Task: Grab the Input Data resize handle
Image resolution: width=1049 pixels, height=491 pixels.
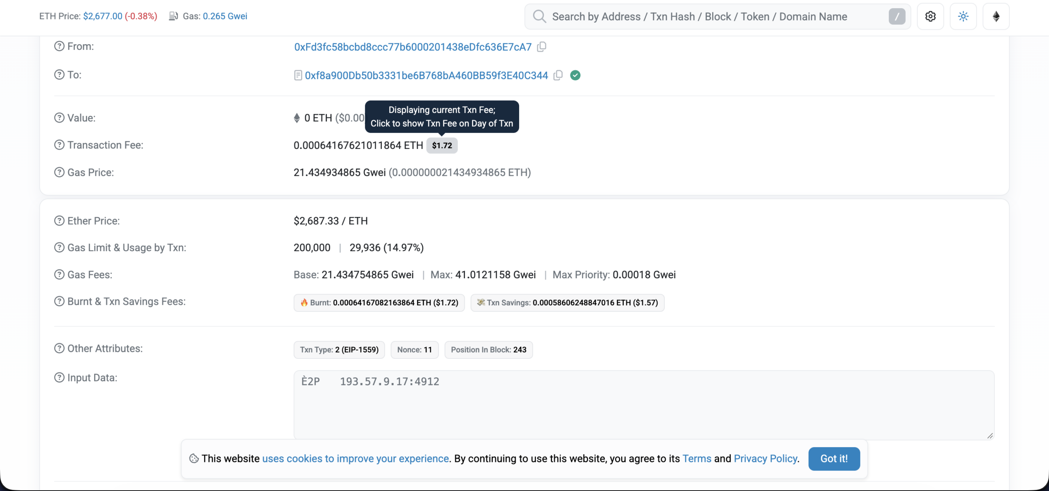Action: (990, 436)
